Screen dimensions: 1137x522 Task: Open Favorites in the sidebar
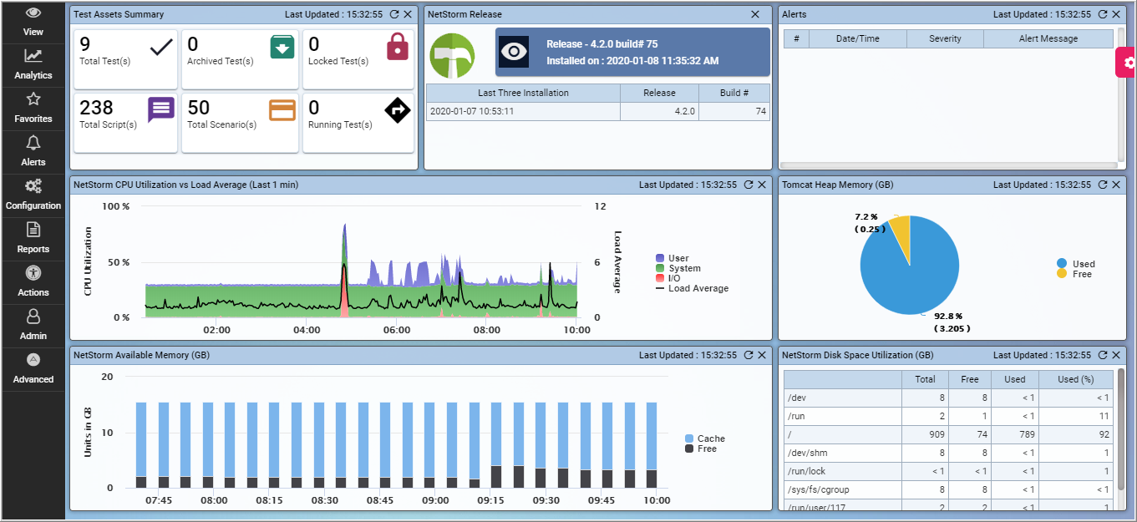point(33,109)
